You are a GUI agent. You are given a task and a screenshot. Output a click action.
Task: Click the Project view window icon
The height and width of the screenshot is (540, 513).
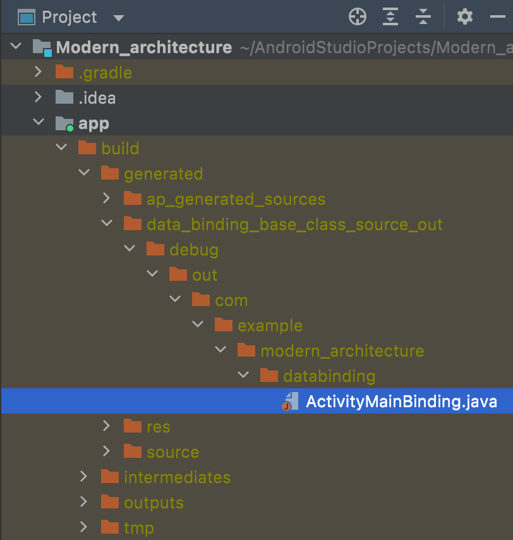point(27,17)
